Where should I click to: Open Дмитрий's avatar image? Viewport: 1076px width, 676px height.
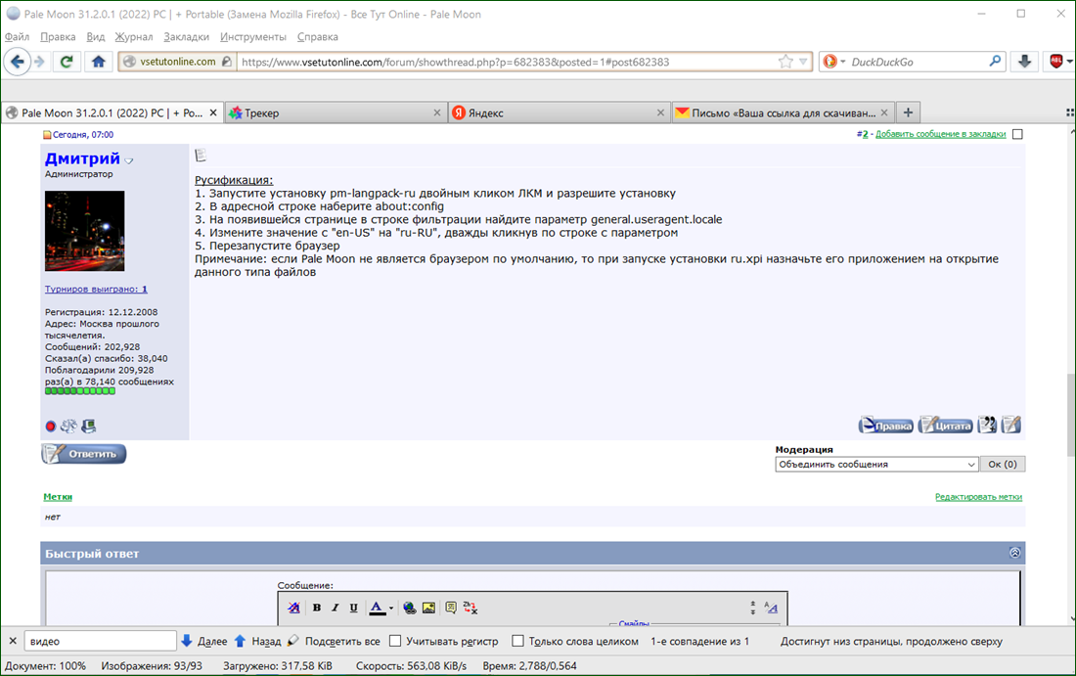[84, 231]
